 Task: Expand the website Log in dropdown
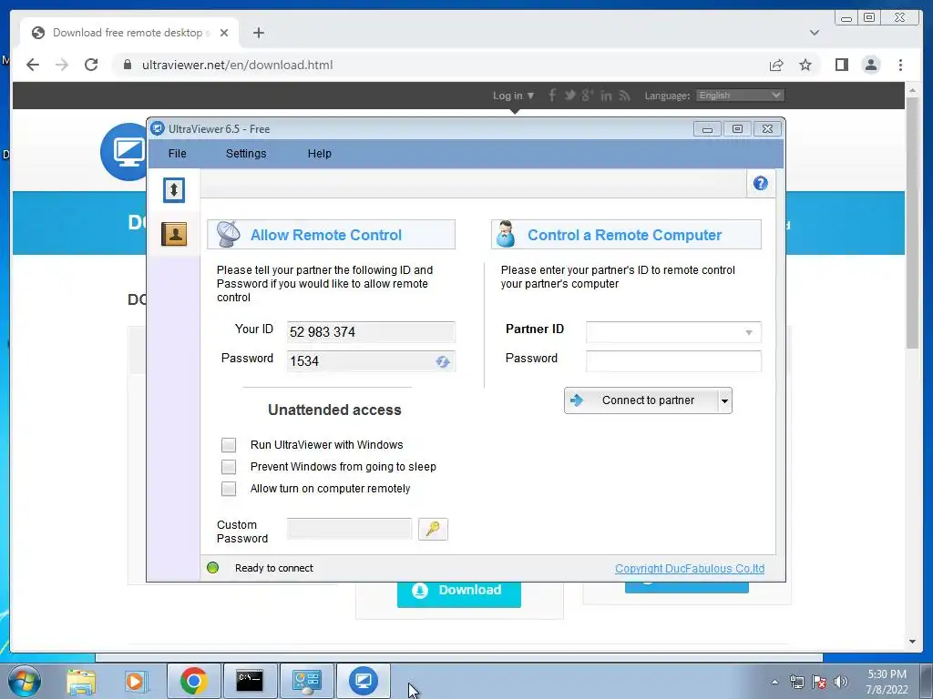513,95
